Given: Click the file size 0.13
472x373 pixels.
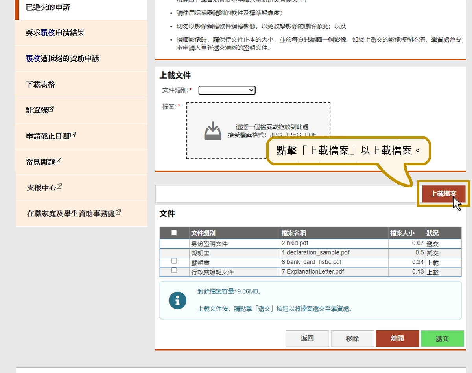Looking at the screenshot, I should [x=418, y=272].
